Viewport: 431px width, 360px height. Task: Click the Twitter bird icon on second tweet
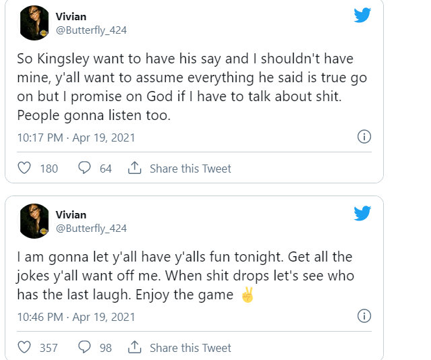coord(362,213)
